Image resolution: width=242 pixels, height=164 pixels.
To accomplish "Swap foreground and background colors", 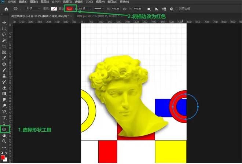I will (6, 153).
